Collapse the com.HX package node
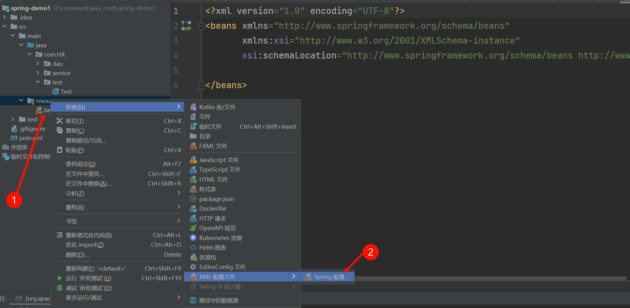 [30, 54]
